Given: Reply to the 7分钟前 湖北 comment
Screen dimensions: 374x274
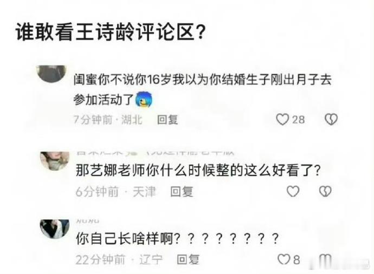Looking at the screenshot, I should click(x=167, y=120).
